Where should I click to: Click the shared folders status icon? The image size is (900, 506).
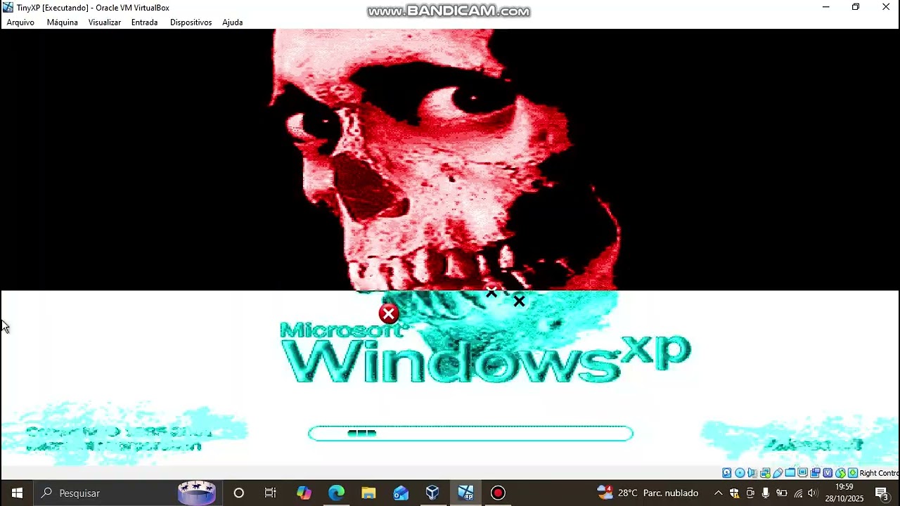[790, 473]
